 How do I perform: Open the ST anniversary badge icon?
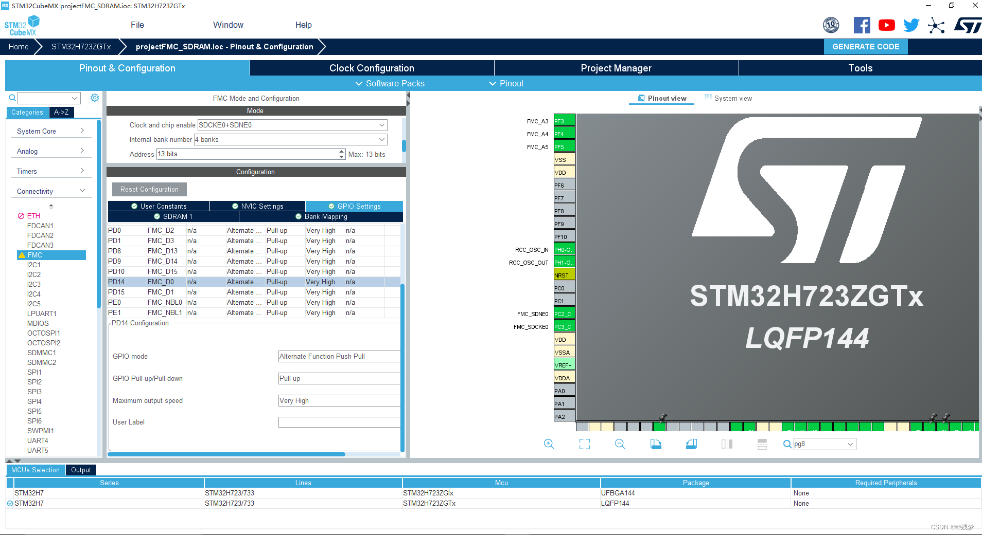[x=831, y=25]
